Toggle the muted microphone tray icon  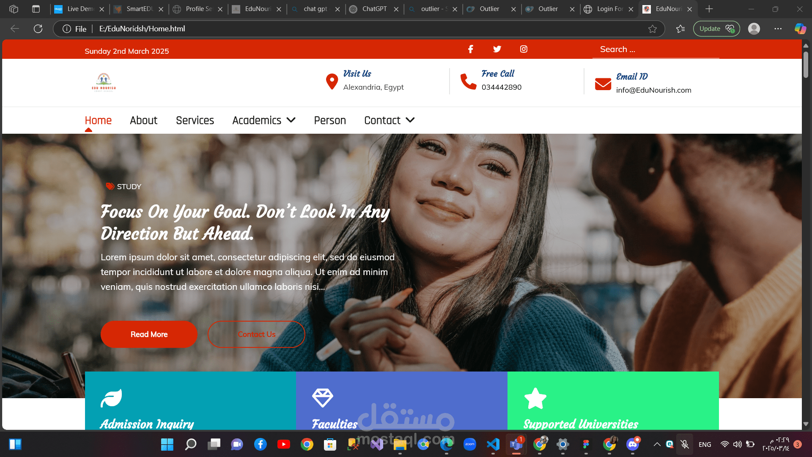click(685, 444)
